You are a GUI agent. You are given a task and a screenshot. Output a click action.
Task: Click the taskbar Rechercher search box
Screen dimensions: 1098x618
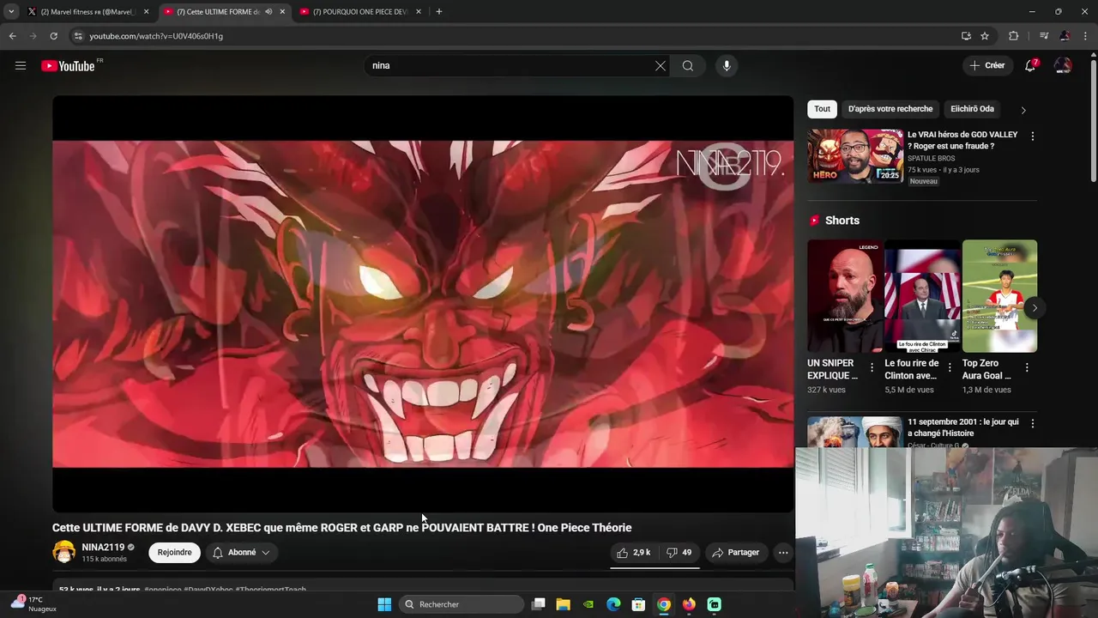(462, 604)
